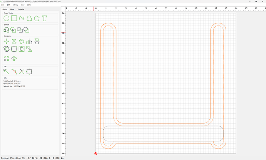
Task: Click the 'Selected Size: 12.550 x 12.550' text
Action: (x=14, y=86)
